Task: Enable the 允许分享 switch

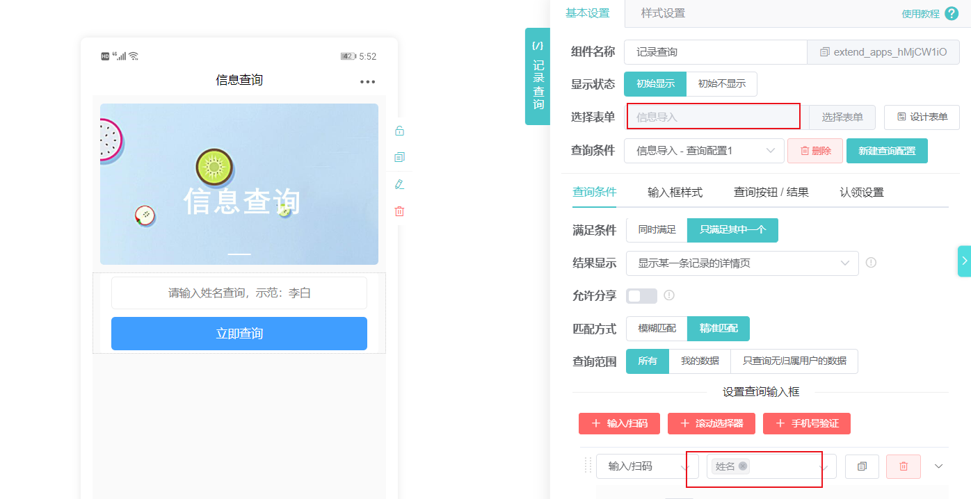Action: pyautogui.click(x=641, y=295)
